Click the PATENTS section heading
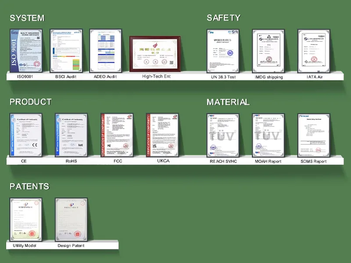The image size is (351, 263). (29, 187)
